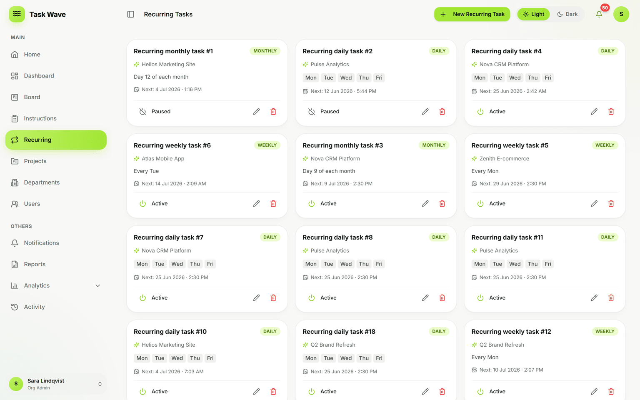Click Q2 Brand Refresh on daily task #18
Image resolution: width=640 pixels, height=400 pixels.
click(x=333, y=345)
